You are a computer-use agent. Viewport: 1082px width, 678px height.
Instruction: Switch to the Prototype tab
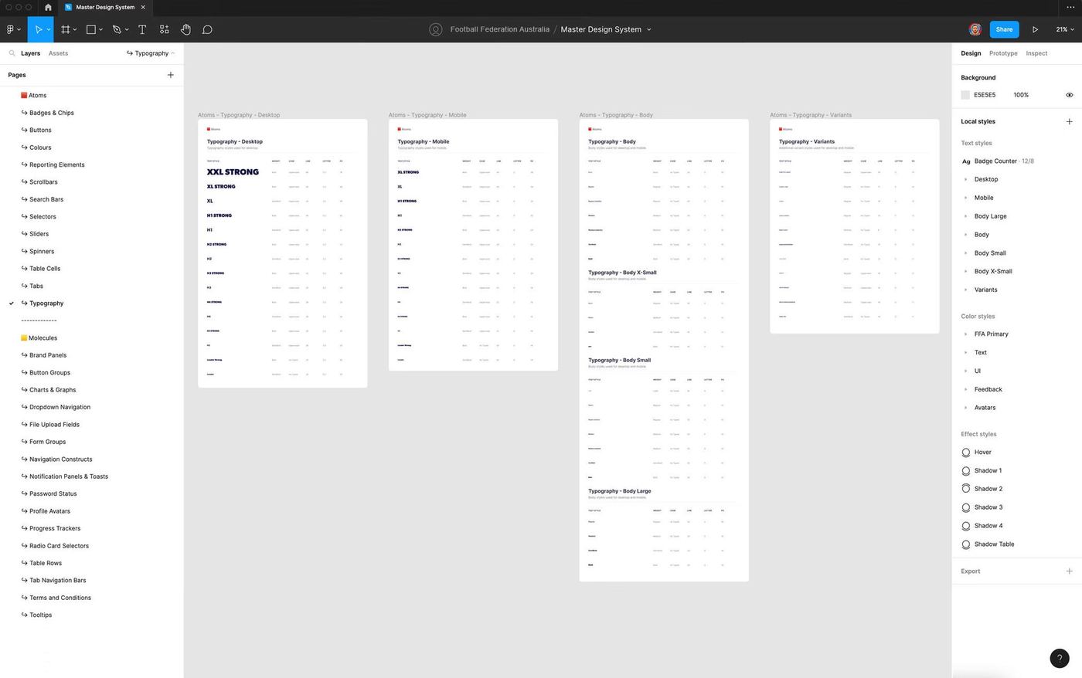[x=1003, y=53]
